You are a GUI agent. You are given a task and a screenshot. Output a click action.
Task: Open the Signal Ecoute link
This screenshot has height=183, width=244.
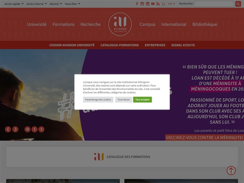coord(183,45)
